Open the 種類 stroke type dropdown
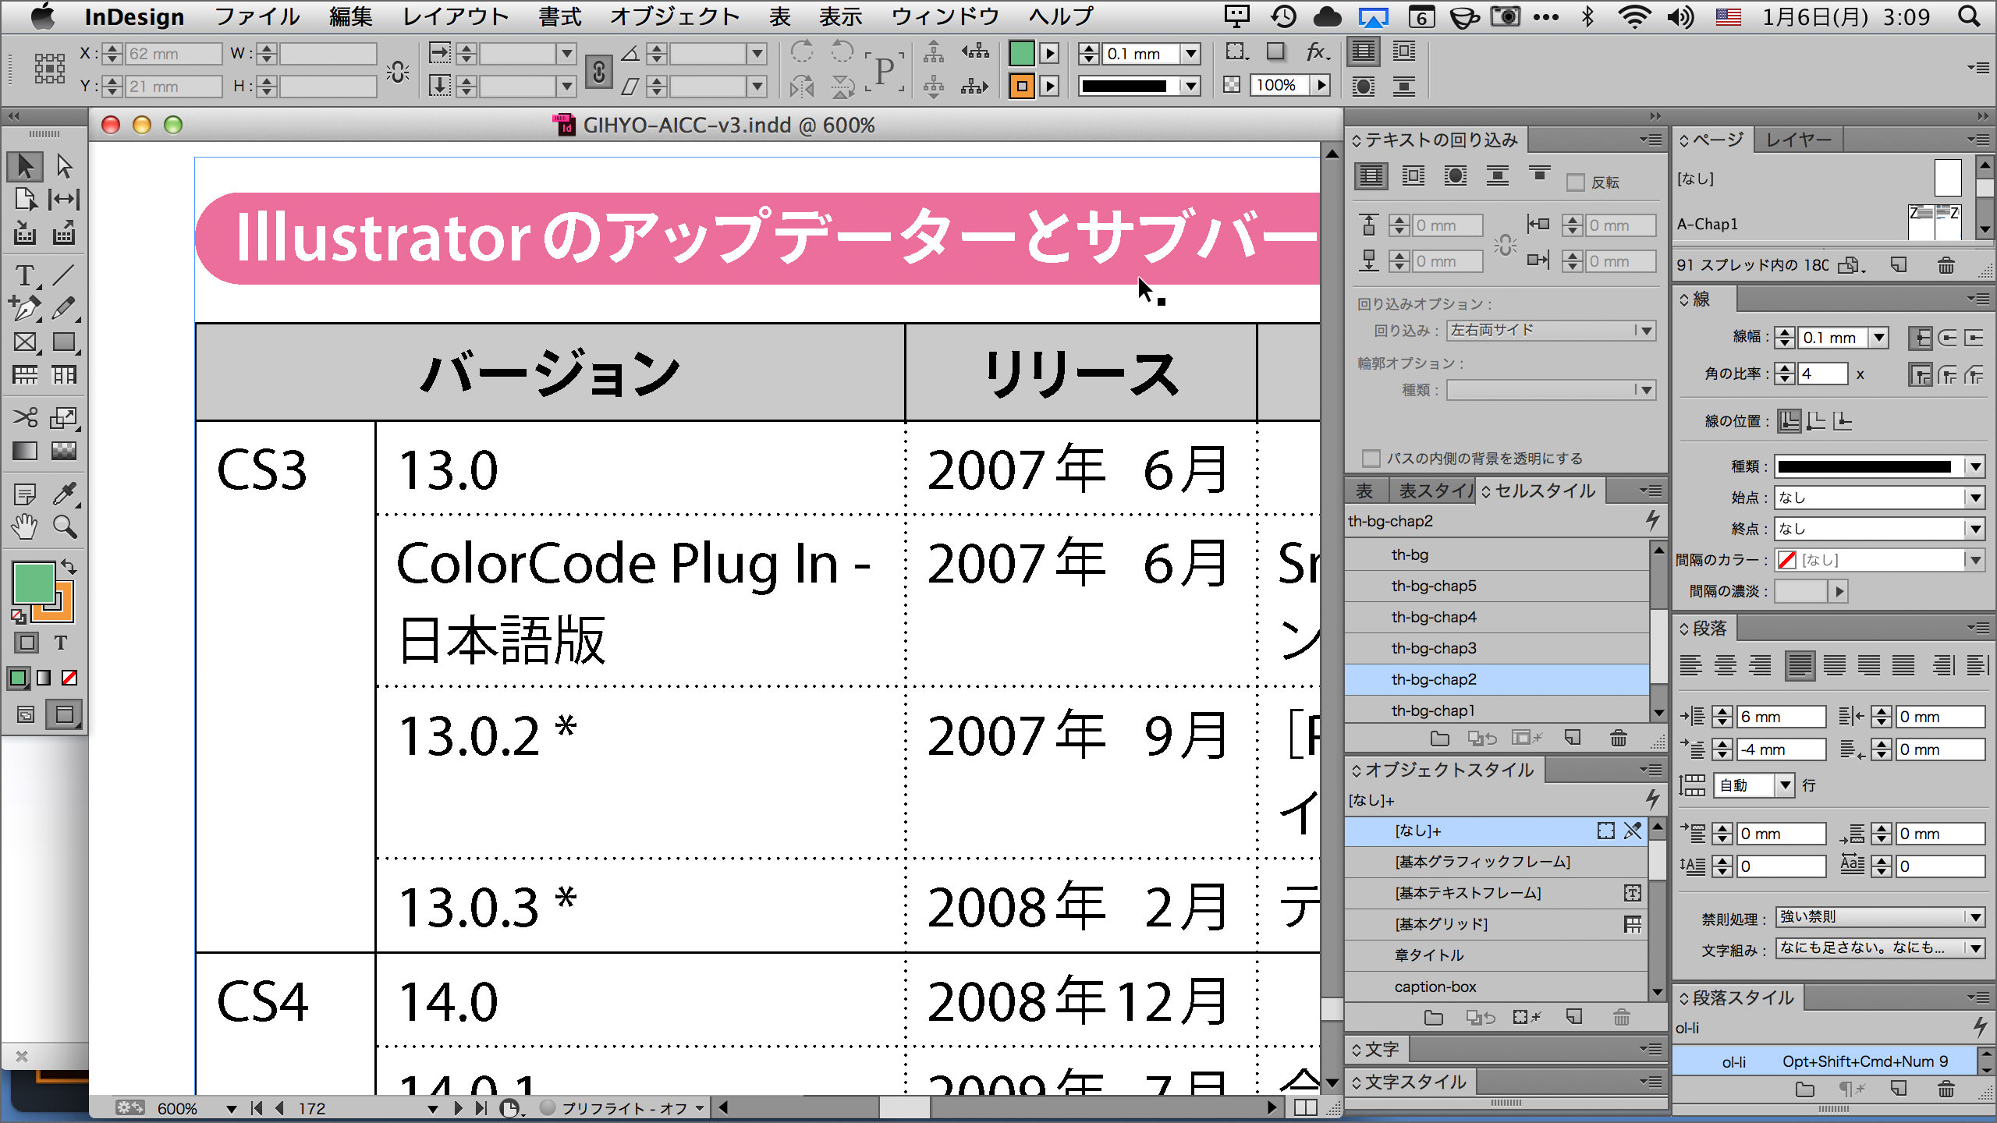Viewport: 1997px width, 1123px height. pyautogui.click(x=1878, y=466)
